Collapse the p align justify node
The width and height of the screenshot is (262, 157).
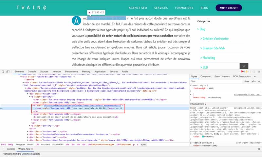coord(30,97)
